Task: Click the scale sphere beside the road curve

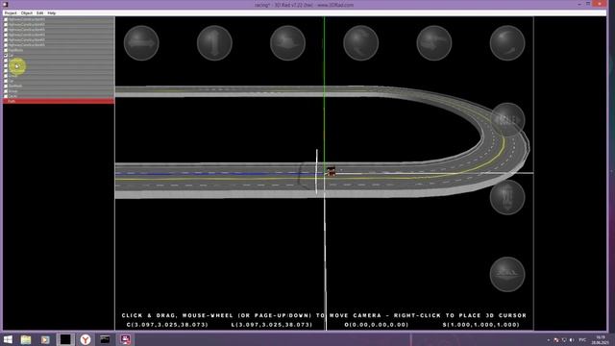Action: 507,119
